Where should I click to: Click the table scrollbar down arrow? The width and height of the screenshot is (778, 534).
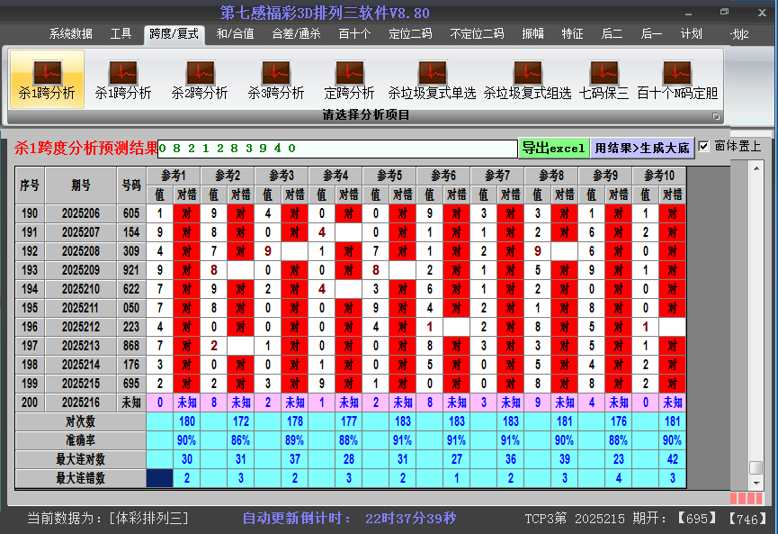pyautogui.click(x=756, y=483)
